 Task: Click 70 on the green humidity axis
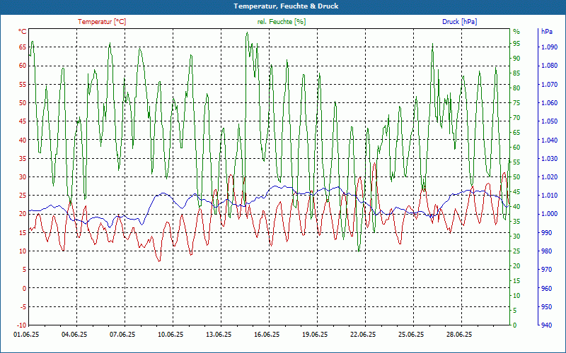(x=516, y=117)
